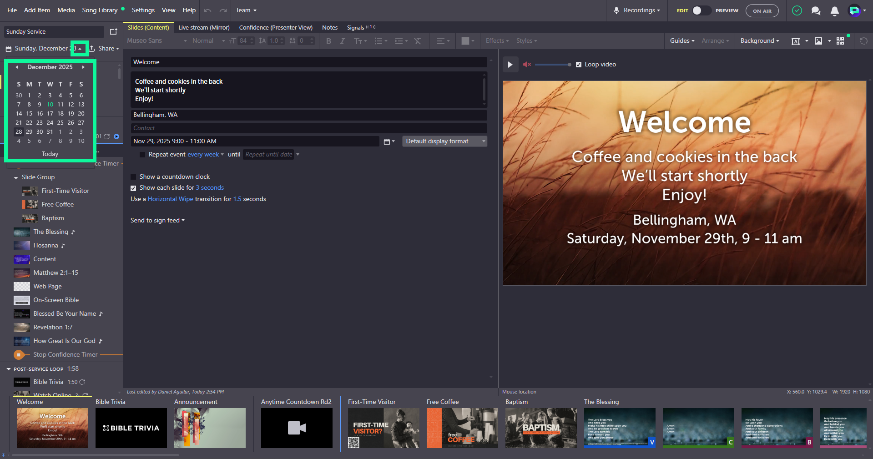Collapse the Slide Group tree

[x=16, y=177]
